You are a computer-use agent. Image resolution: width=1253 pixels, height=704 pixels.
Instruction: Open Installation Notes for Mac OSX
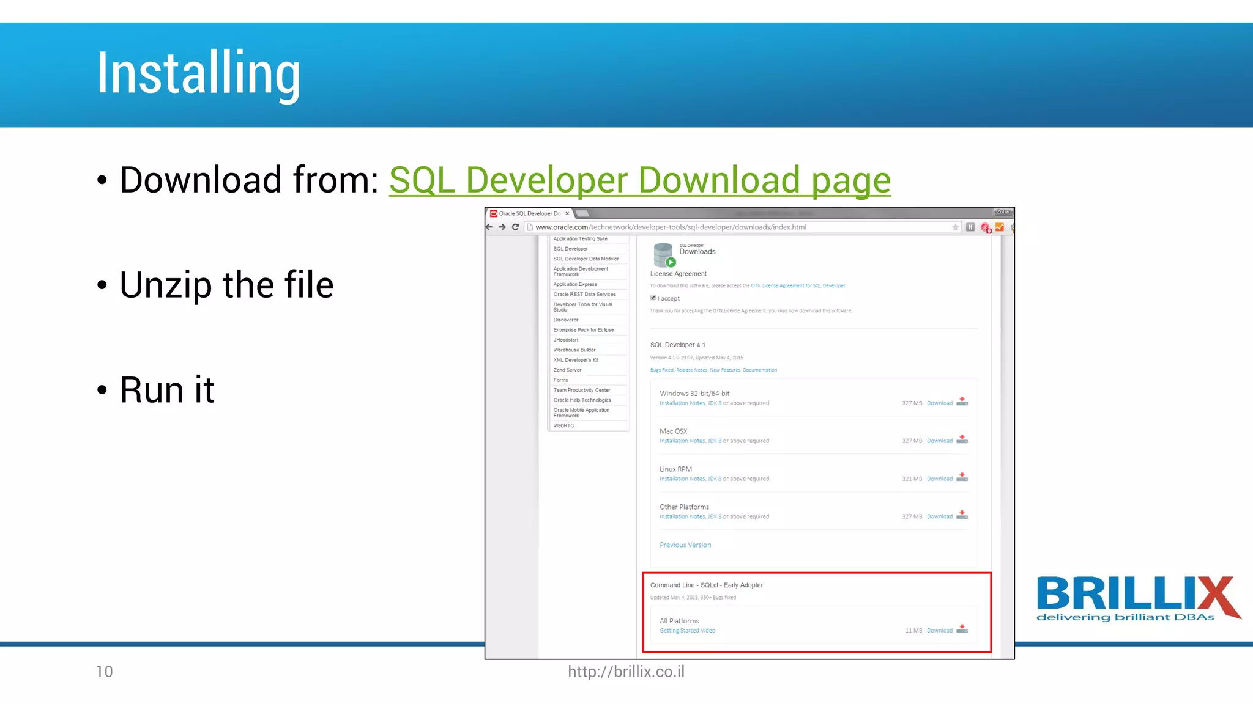(x=682, y=441)
